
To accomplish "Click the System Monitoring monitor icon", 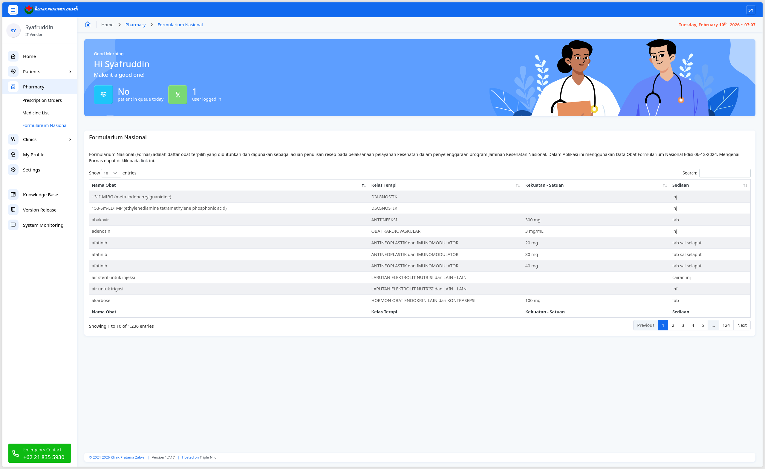I will click(x=13, y=225).
